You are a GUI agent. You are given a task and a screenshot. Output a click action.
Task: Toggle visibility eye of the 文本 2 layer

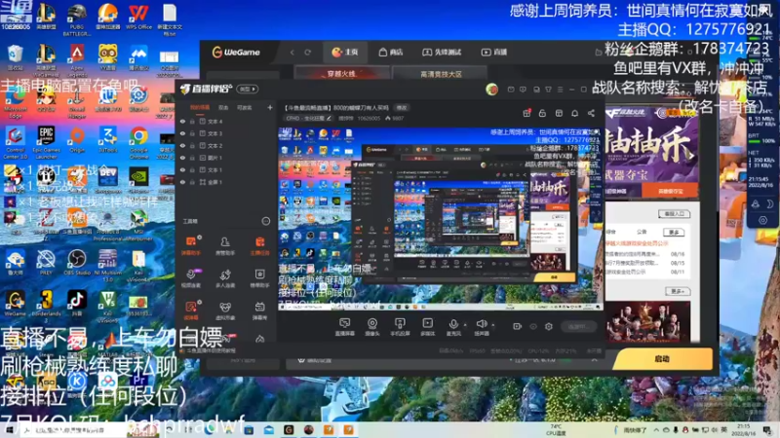click(182, 145)
